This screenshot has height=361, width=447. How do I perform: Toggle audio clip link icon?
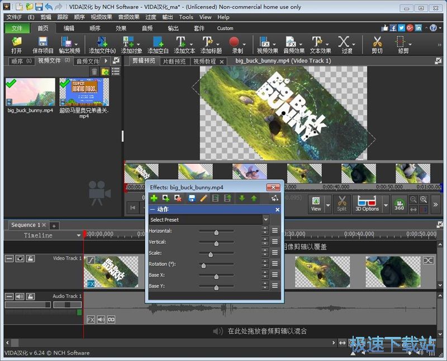pyautogui.click(x=111, y=320)
